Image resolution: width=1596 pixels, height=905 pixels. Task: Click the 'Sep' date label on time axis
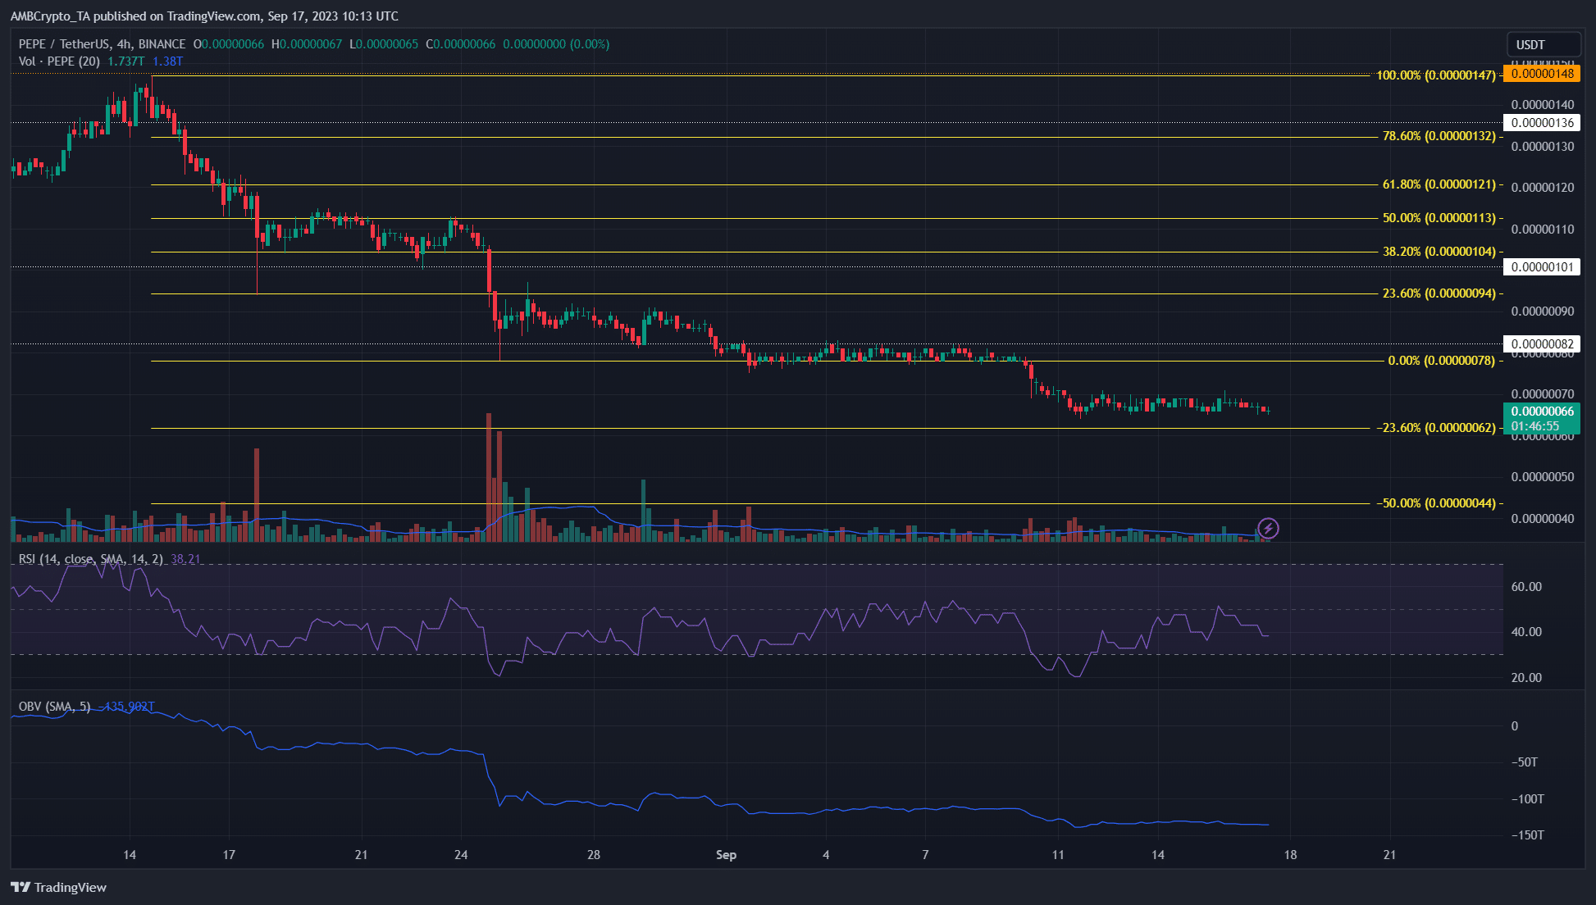pyautogui.click(x=726, y=855)
